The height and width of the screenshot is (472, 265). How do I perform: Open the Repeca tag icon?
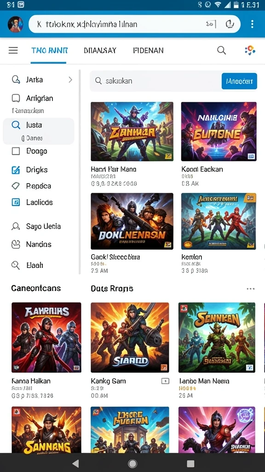pos(16,186)
